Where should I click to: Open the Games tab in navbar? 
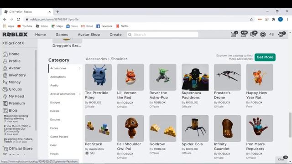[62, 35]
